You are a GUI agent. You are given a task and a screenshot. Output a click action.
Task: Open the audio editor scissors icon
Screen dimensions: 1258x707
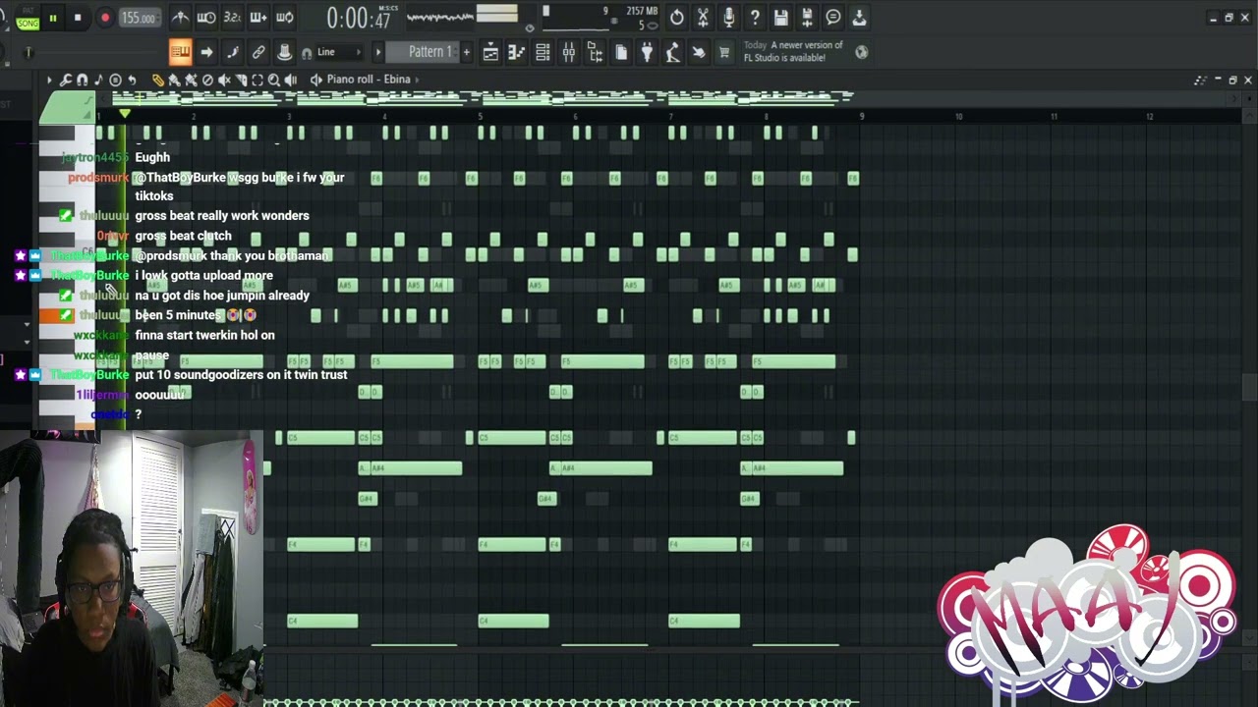click(703, 18)
